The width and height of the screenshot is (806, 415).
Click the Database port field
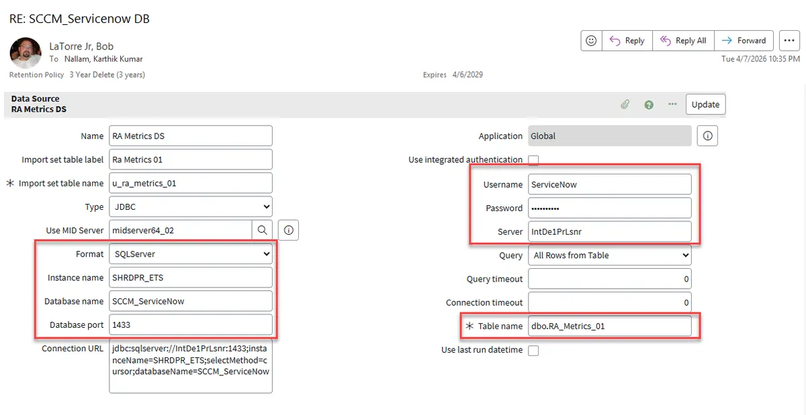click(191, 324)
